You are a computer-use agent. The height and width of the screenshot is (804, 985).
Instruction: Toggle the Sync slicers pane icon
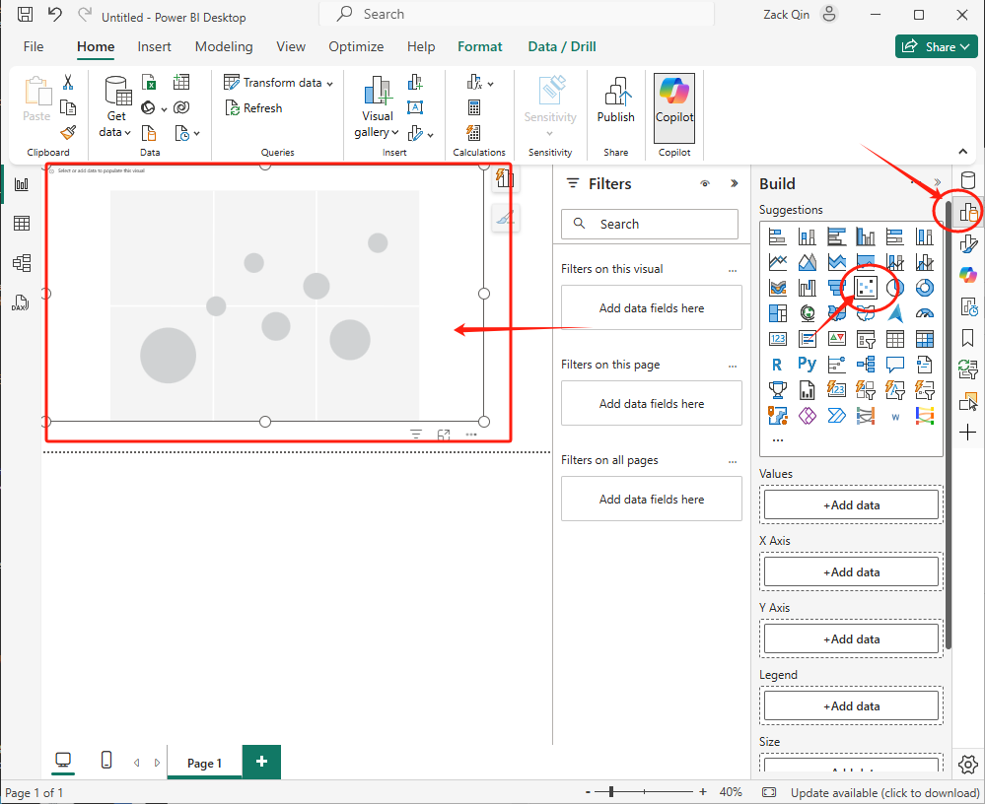968,369
